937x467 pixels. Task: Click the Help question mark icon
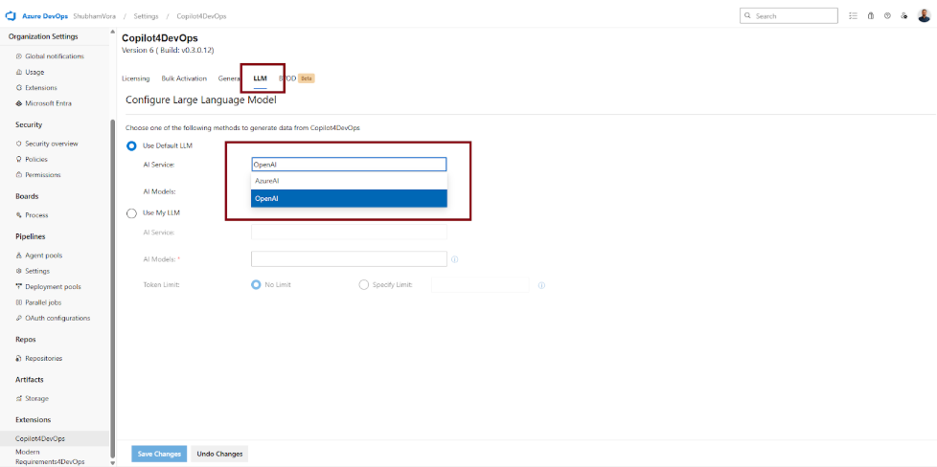(887, 16)
